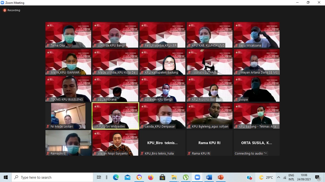The image size is (325, 182).
Task: Launch Firefox from the taskbar
Action: (x=151, y=177)
